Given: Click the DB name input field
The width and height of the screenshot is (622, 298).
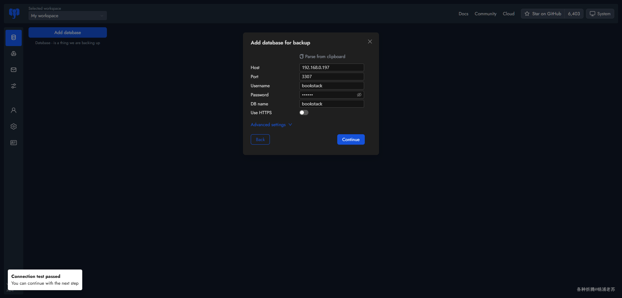Looking at the screenshot, I should point(332,104).
